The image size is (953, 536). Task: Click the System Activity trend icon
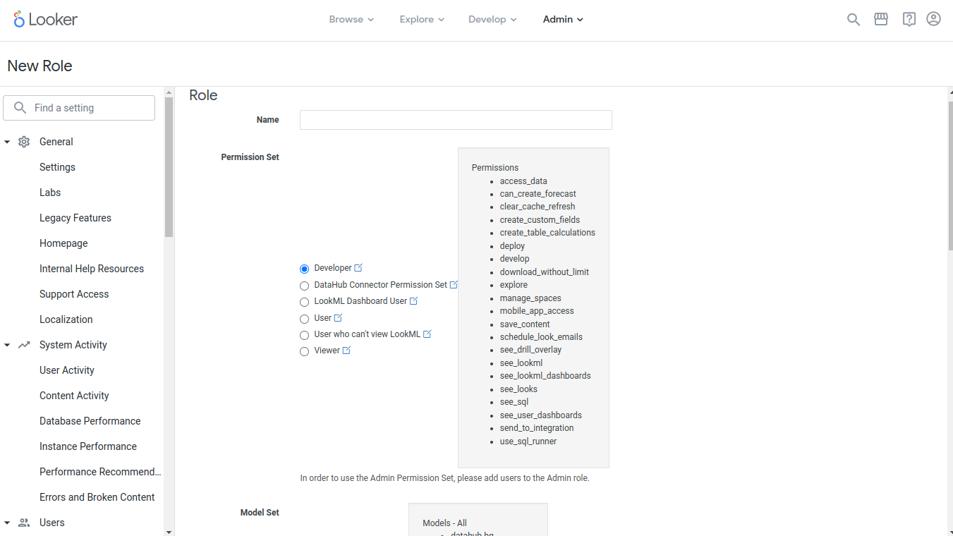pos(24,345)
